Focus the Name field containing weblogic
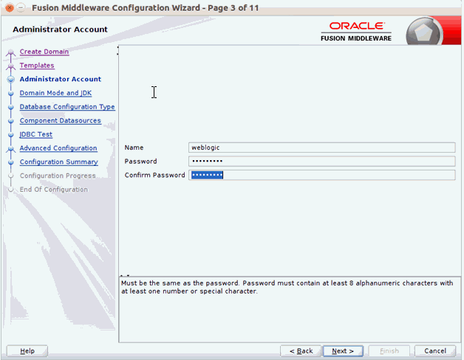 [321, 148]
